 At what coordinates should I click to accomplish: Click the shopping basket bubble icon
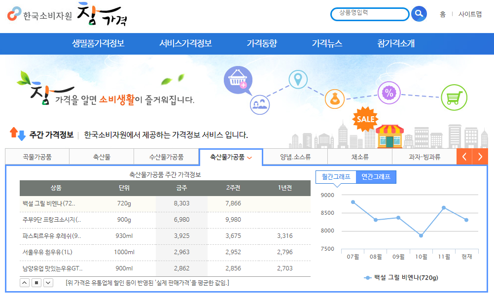[x=238, y=80]
